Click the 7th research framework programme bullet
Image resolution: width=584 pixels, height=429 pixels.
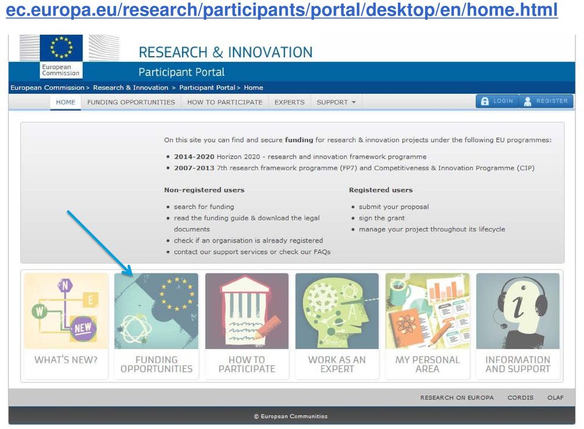coord(354,168)
